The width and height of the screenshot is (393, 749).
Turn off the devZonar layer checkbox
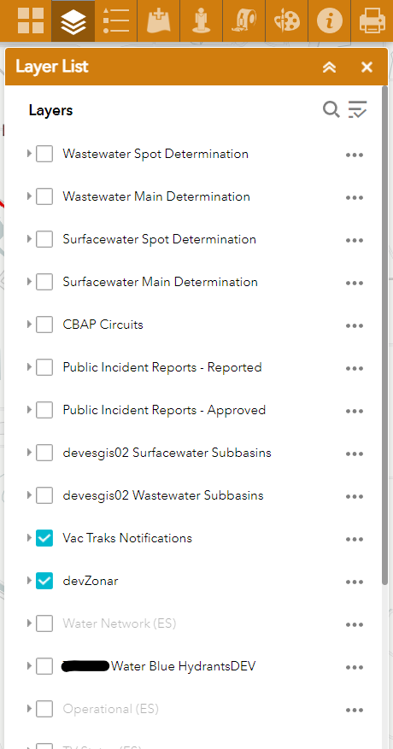pyautogui.click(x=44, y=581)
